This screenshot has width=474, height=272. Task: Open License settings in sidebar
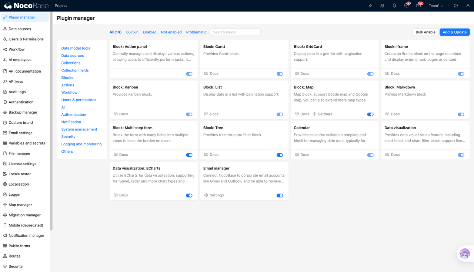pos(25,163)
